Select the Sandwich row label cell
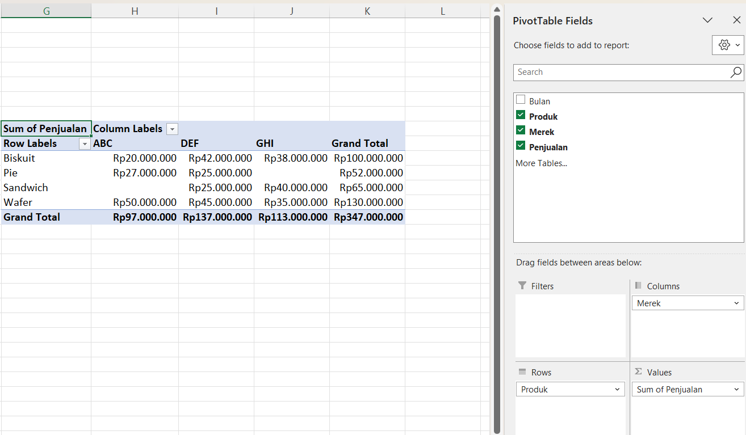The width and height of the screenshot is (746, 435). point(46,188)
